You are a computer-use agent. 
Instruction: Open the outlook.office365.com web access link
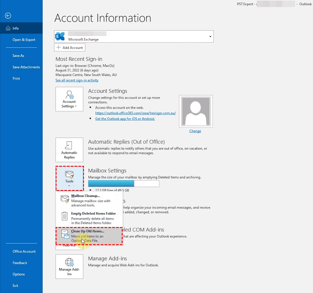(x=135, y=113)
